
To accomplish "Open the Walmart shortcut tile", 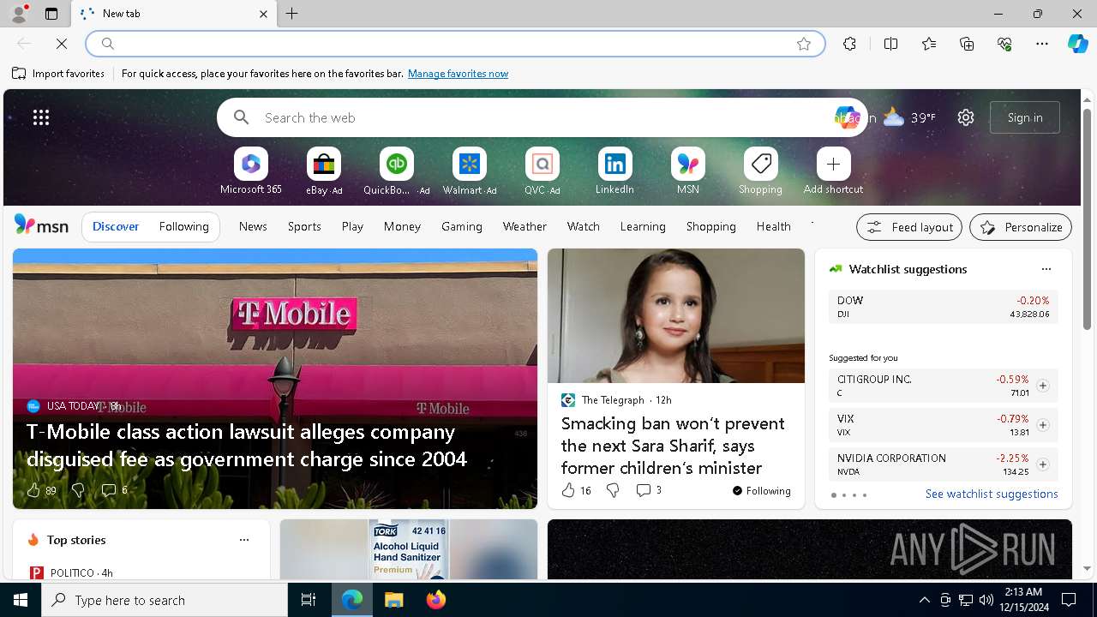I will tap(469, 171).
